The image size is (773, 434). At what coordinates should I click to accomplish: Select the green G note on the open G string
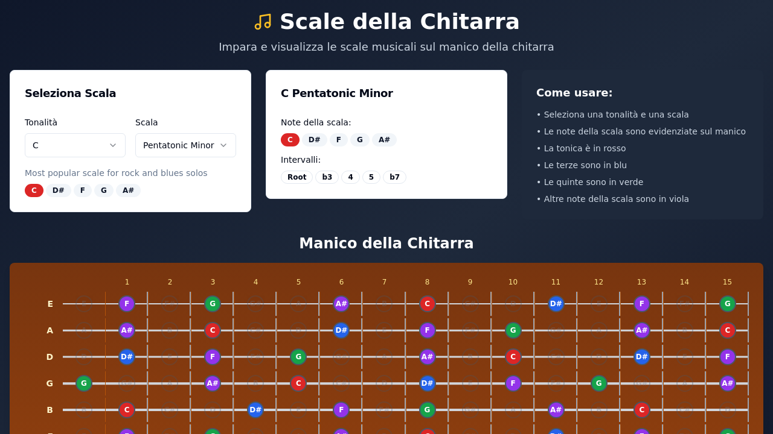83,383
